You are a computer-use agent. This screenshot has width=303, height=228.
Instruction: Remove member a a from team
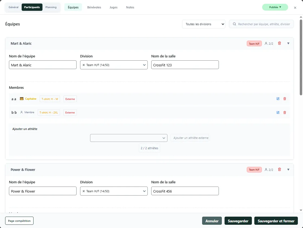point(285,99)
